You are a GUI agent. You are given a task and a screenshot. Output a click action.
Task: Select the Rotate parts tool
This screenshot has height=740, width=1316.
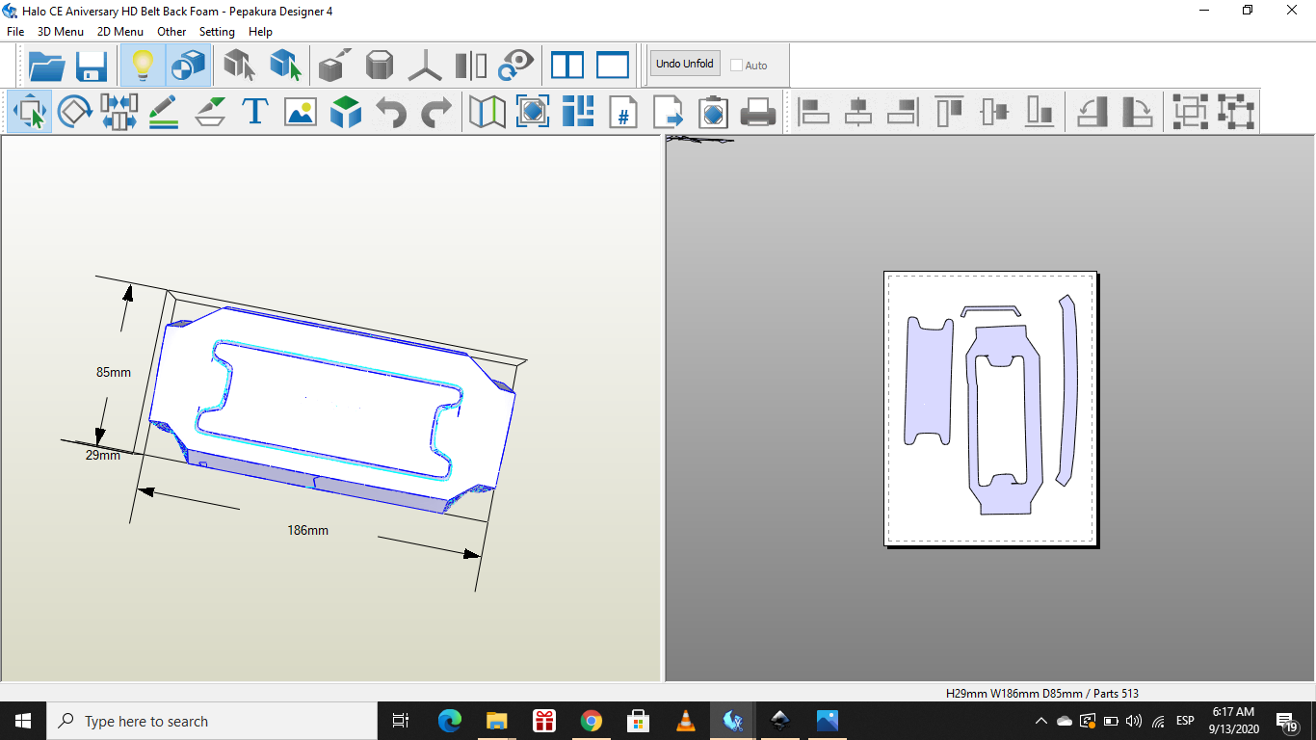click(74, 112)
